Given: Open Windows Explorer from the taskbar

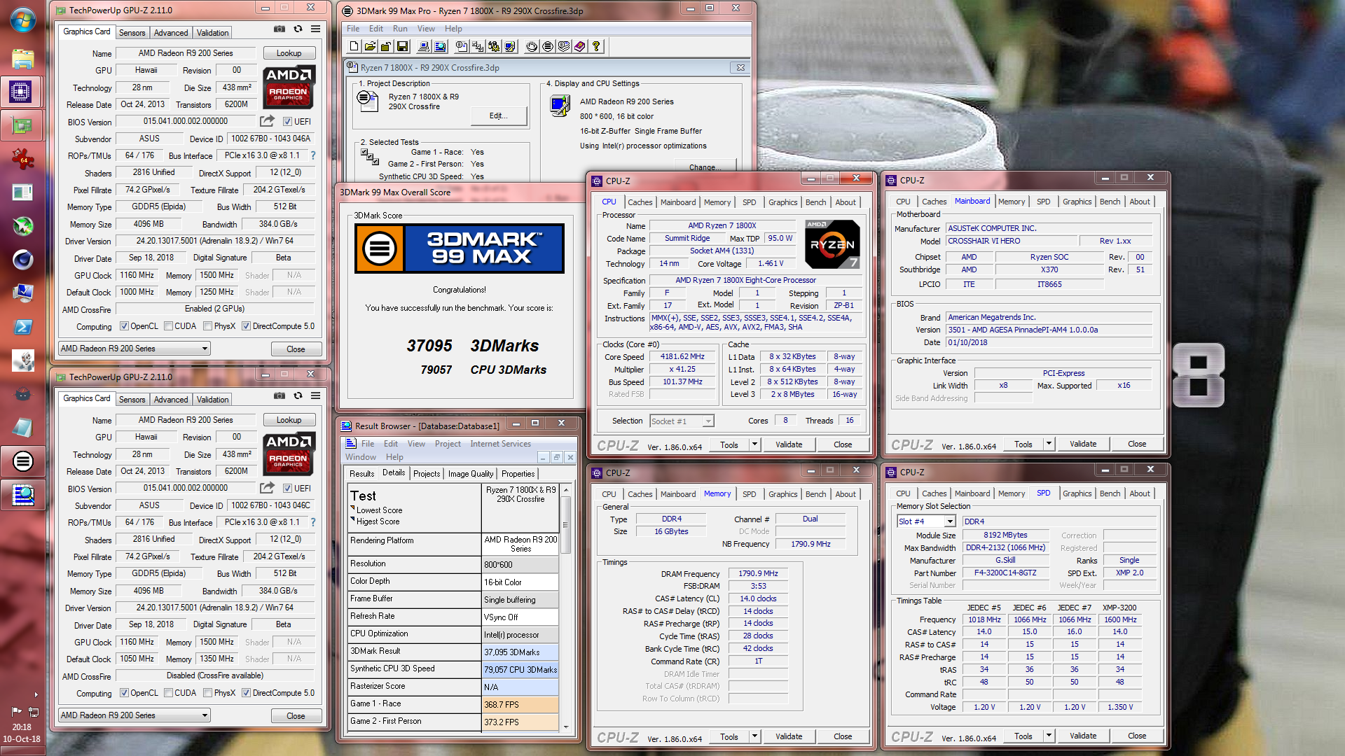Looking at the screenshot, I should (x=22, y=59).
